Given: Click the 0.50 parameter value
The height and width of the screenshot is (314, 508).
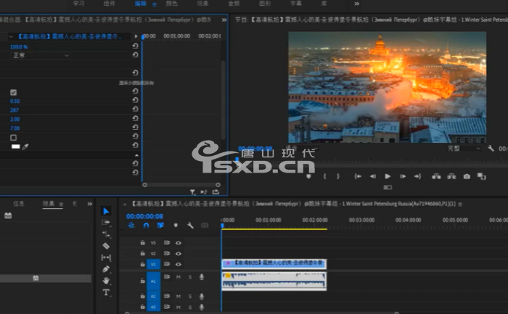Looking at the screenshot, I should pos(15,102).
